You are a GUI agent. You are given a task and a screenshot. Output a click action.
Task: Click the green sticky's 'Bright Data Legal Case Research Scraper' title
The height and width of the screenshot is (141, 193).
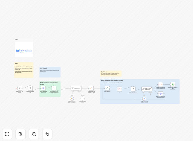click(x=49, y=83)
